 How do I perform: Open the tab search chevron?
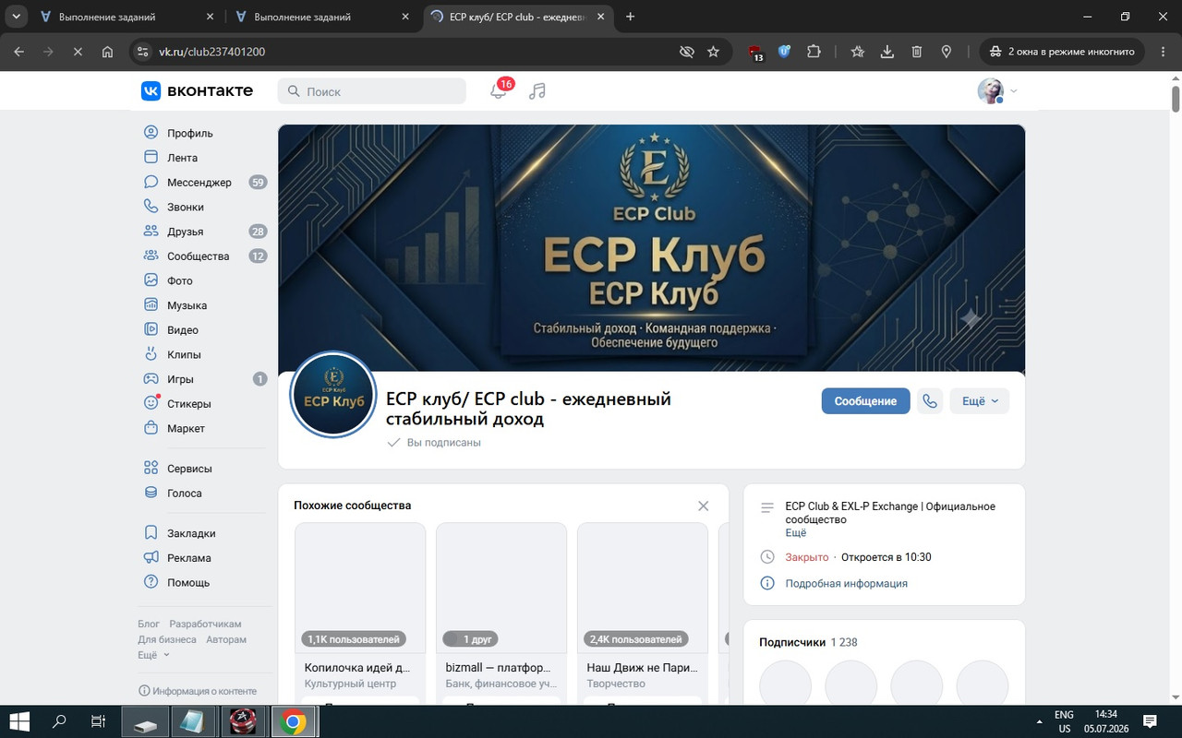(17, 17)
